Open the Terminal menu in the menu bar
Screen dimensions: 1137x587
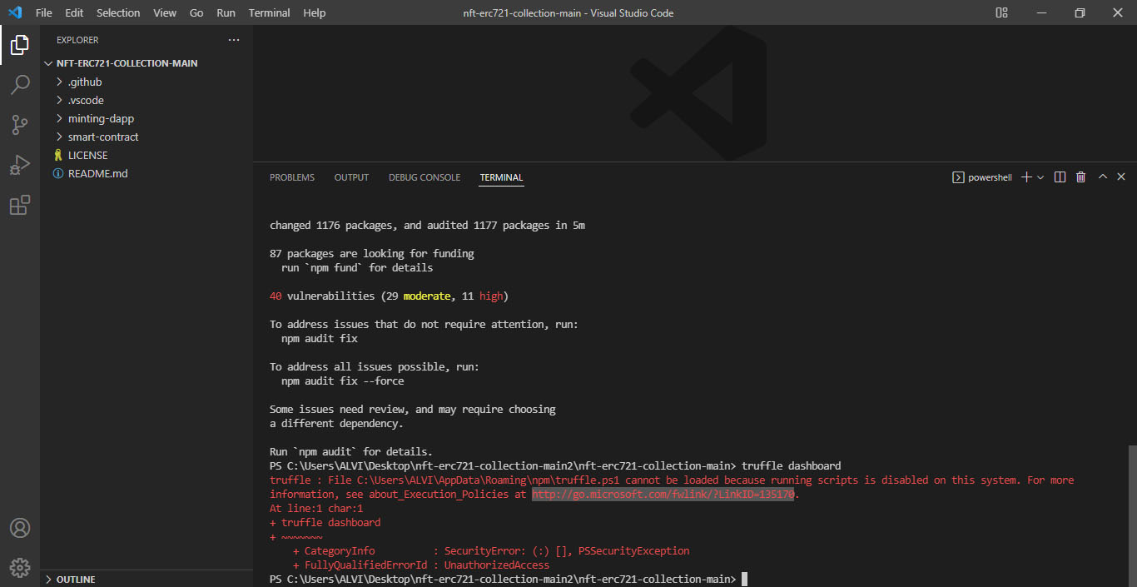tap(268, 12)
